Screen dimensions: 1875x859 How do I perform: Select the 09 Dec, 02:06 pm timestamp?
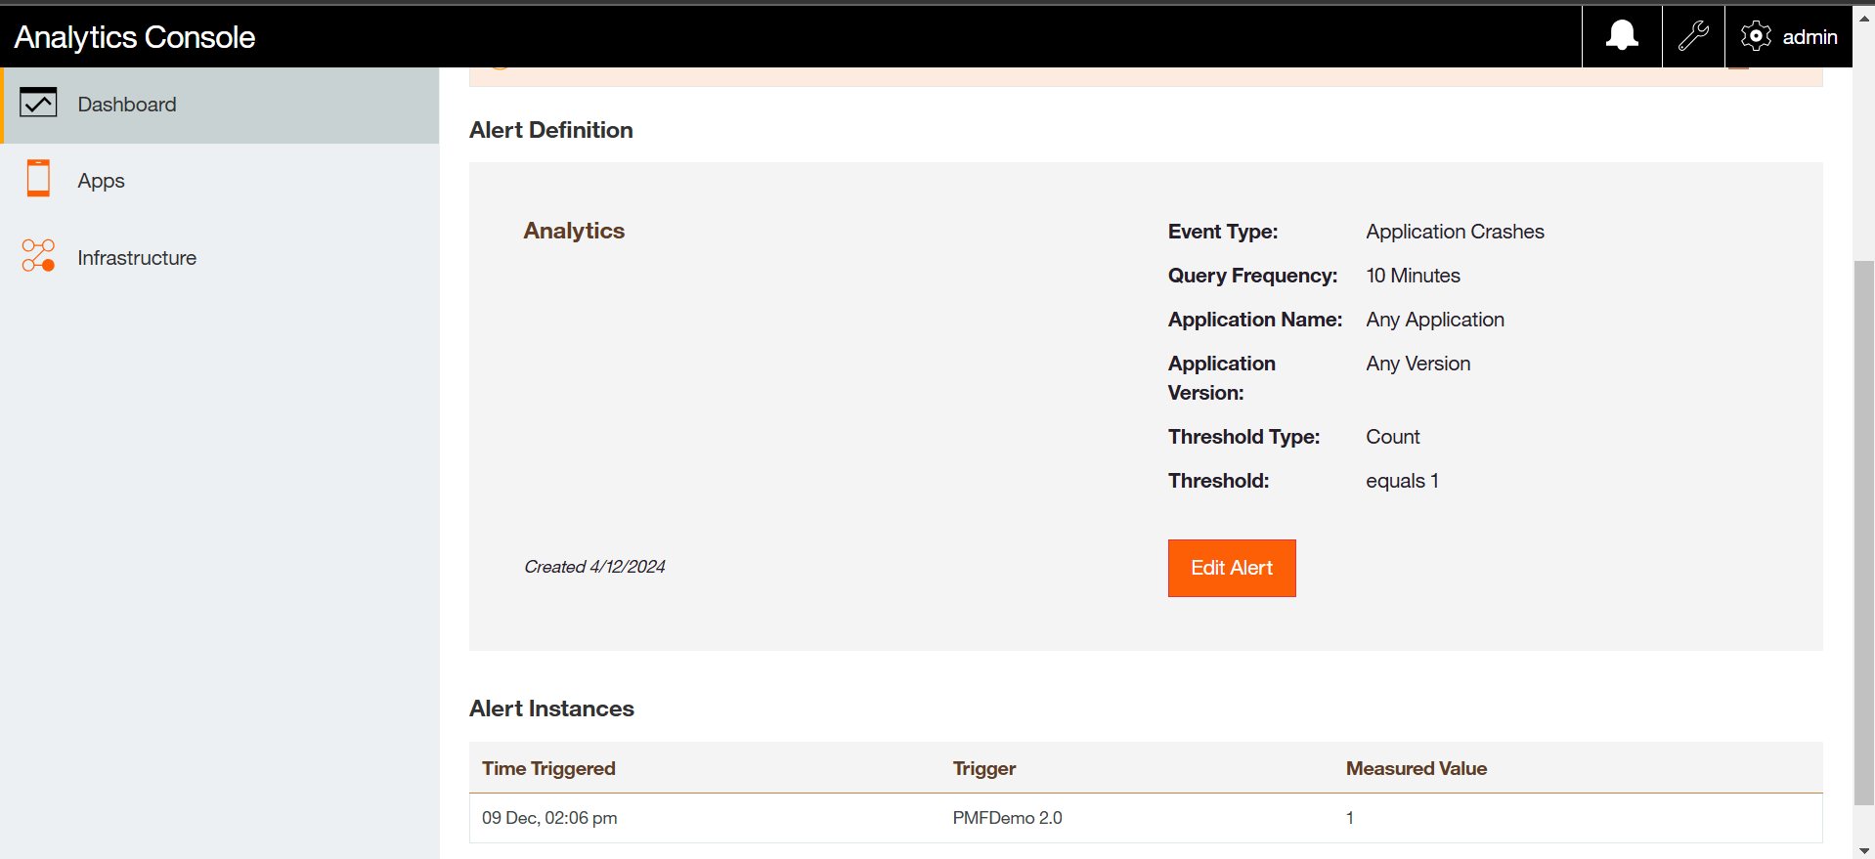point(549,818)
